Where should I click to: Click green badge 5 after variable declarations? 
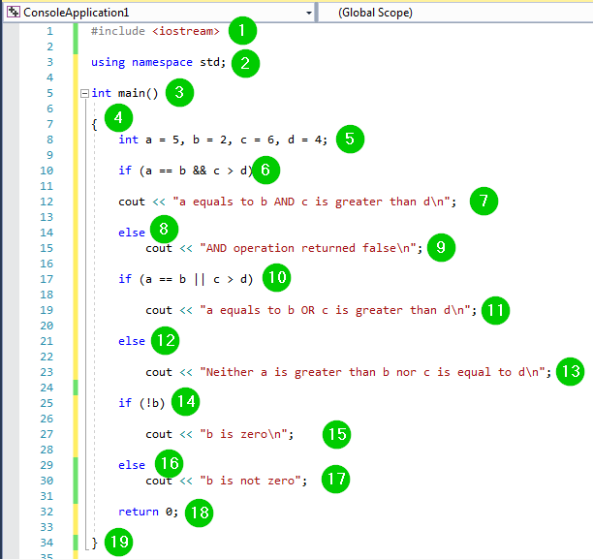point(351,140)
